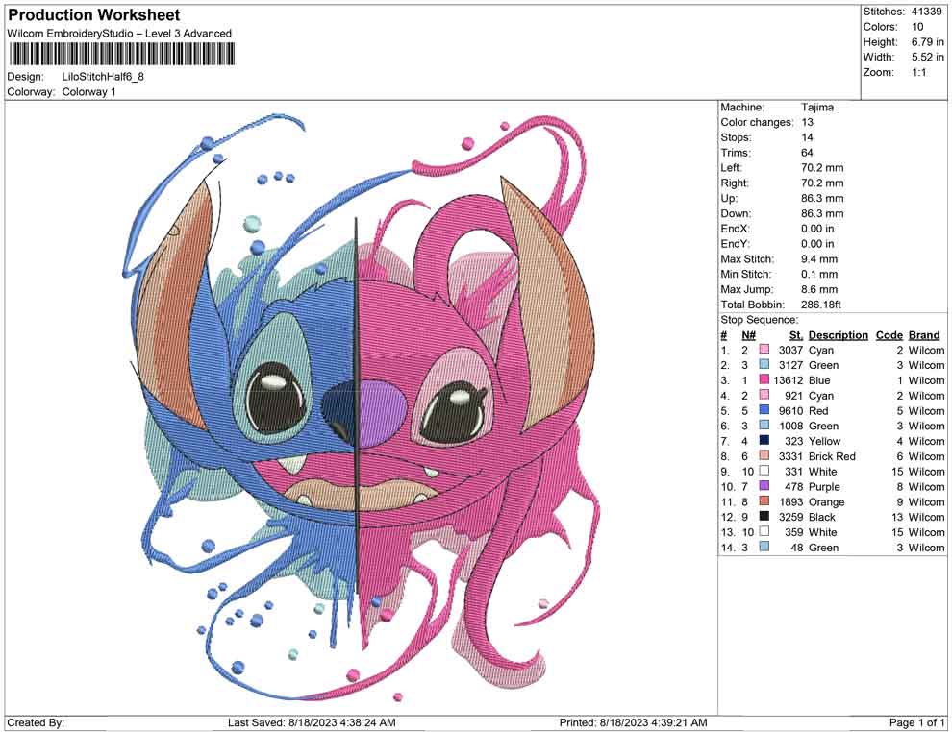Select the Total Bobbin value 286.18ft
The width and height of the screenshot is (952, 732).
coord(821,305)
